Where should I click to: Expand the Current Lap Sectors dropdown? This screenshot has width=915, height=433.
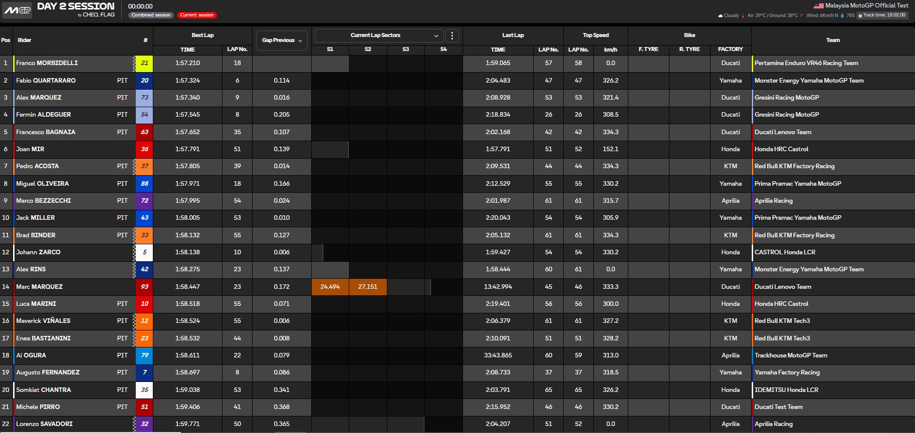[x=379, y=36]
